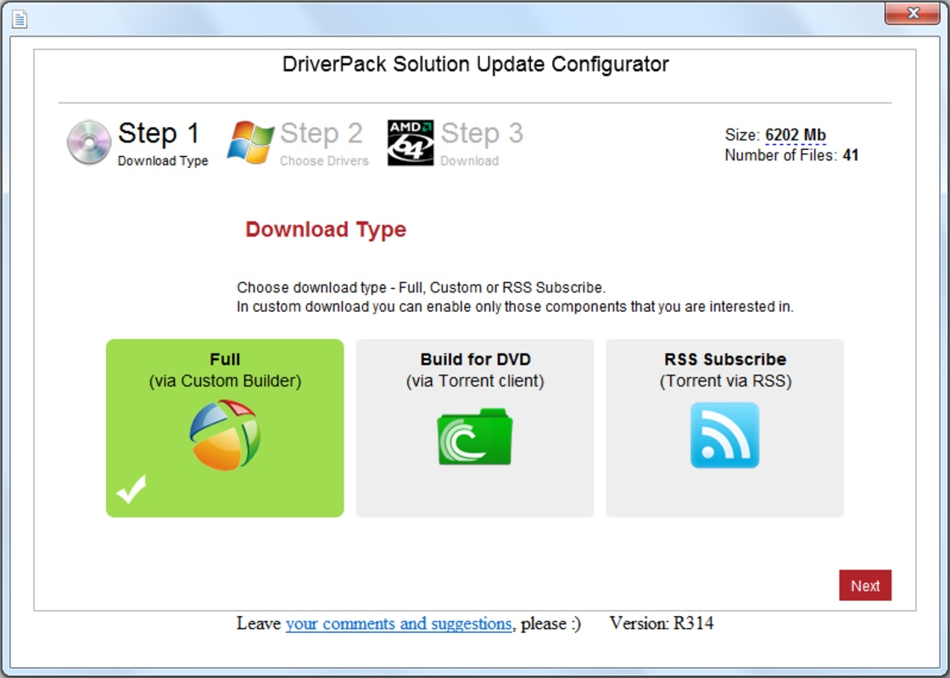Click the AMD 64 icon for Step 3
This screenshot has height=678, width=950.
[411, 143]
